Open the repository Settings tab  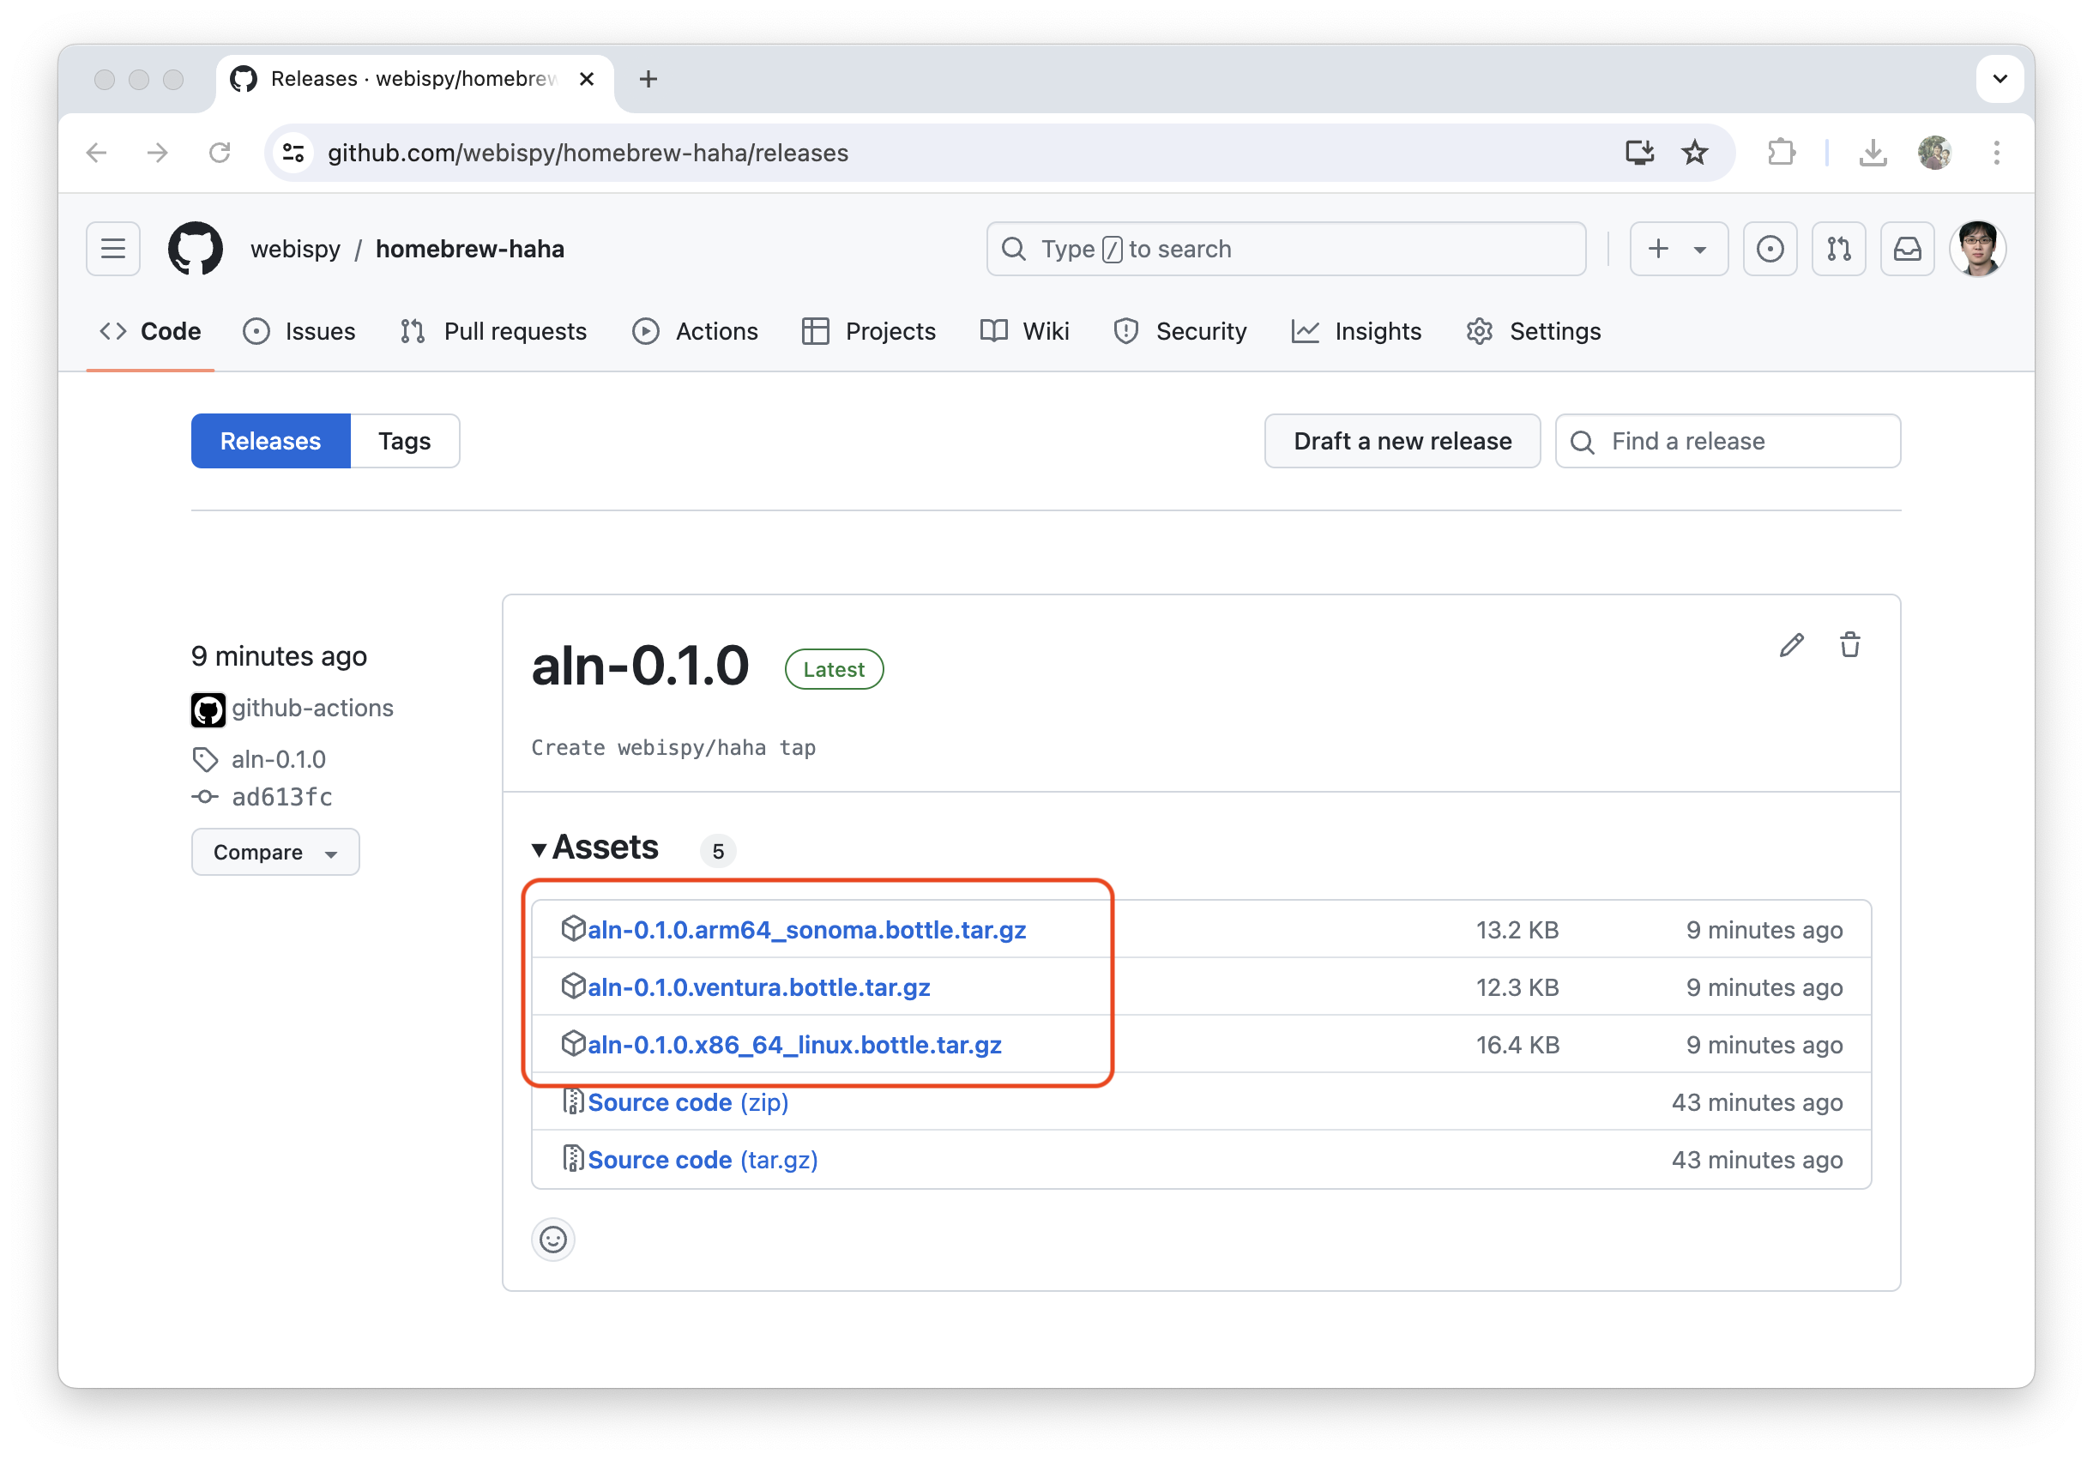[x=1533, y=332]
